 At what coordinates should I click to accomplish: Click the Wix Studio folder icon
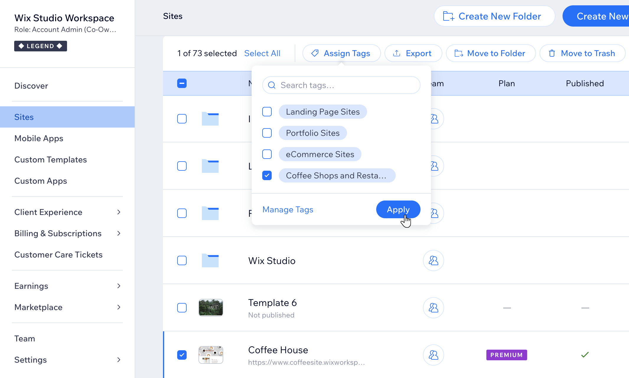tap(210, 260)
